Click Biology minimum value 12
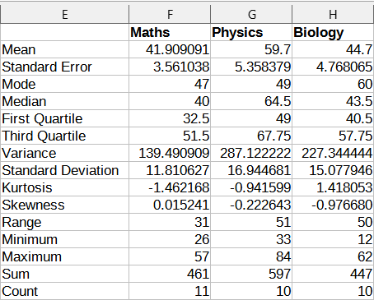 [333, 239]
